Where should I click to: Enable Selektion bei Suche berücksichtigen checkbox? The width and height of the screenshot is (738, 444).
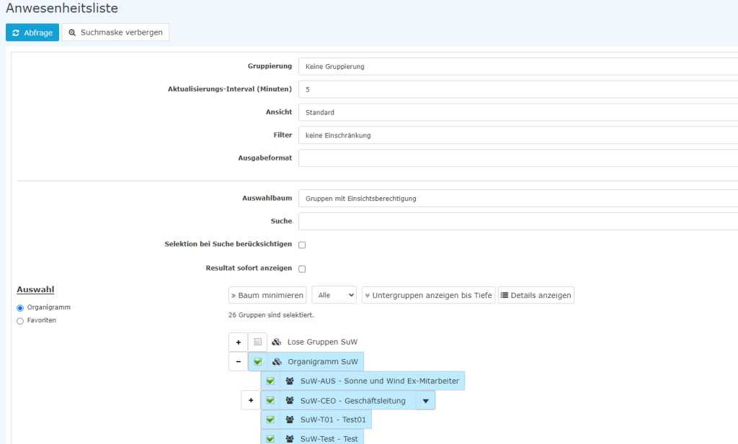(302, 245)
